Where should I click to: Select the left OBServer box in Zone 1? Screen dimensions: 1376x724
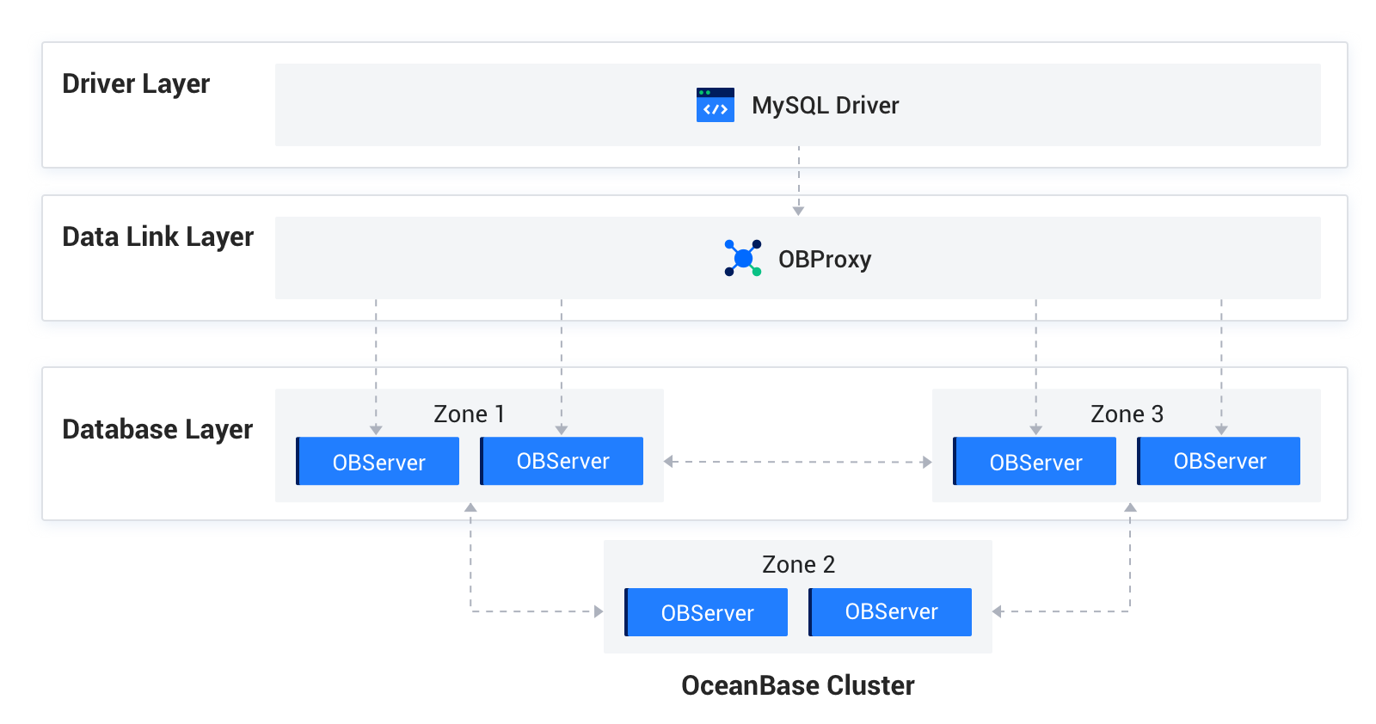[x=378, y=462]
